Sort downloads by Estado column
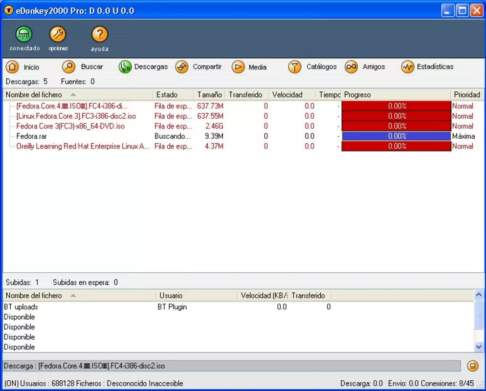486x391 pixels. [x=173, y=95]
